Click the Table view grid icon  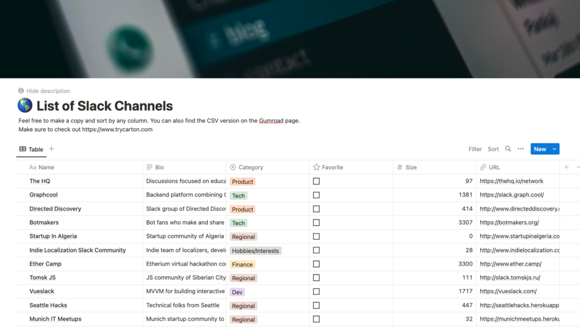[23, 149]
